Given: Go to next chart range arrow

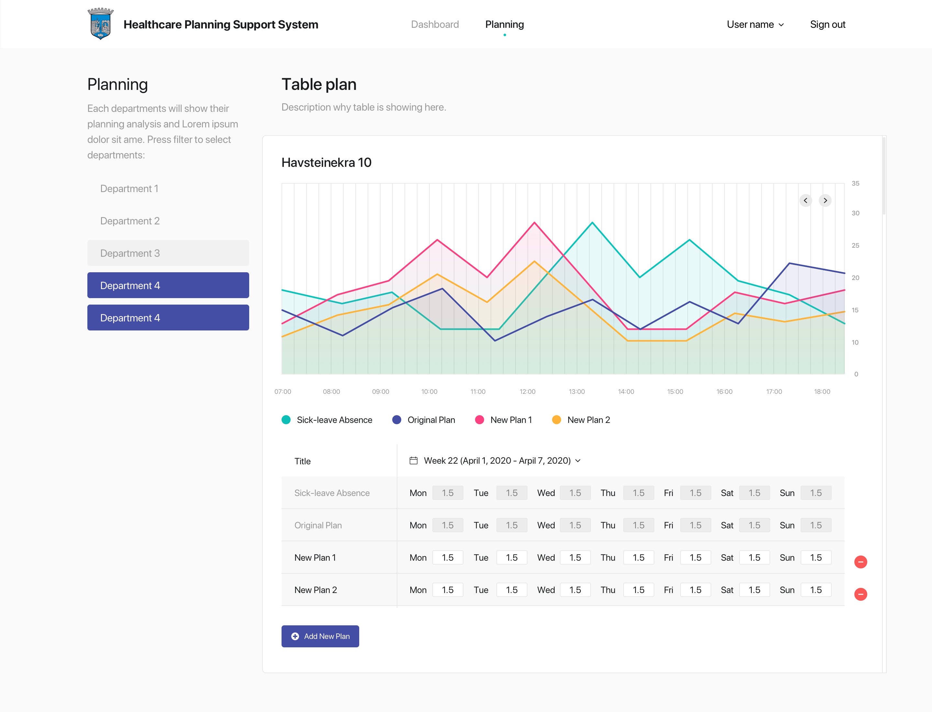Looking at the screenshot, I should pyautogui.click(x=825, y=200).
